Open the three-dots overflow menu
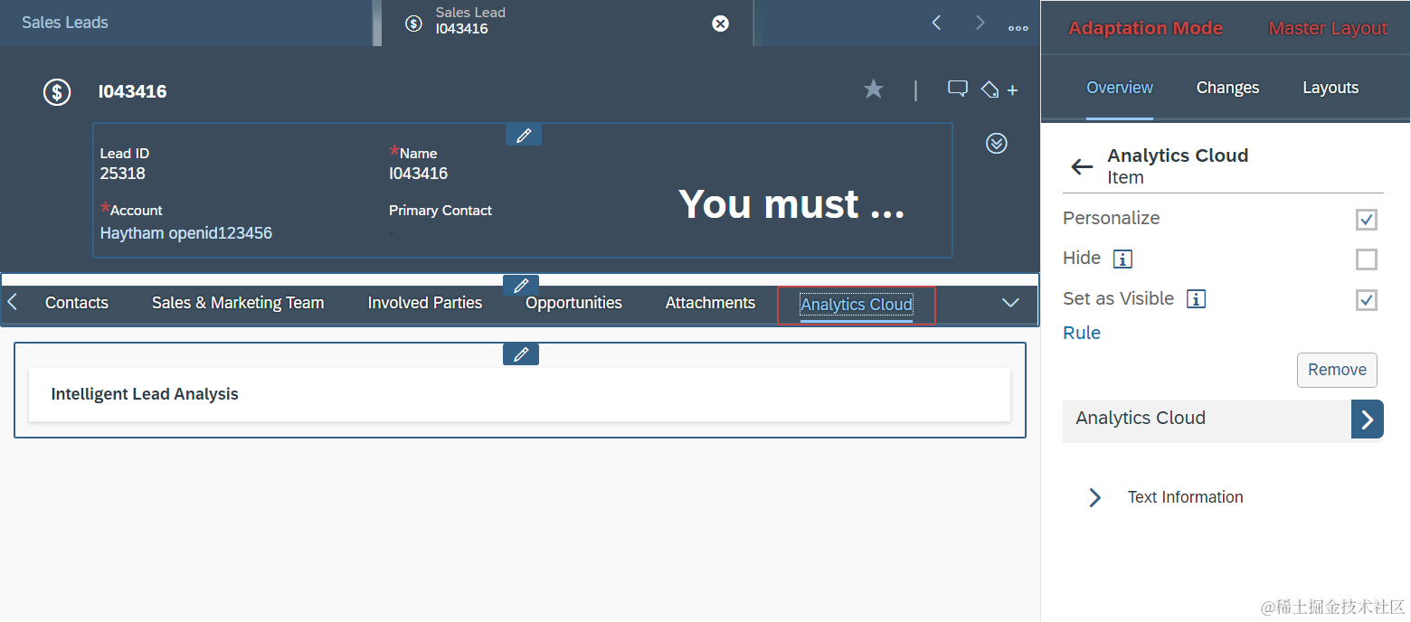Screen dimensions: 1411x622 pos(1018,28)
